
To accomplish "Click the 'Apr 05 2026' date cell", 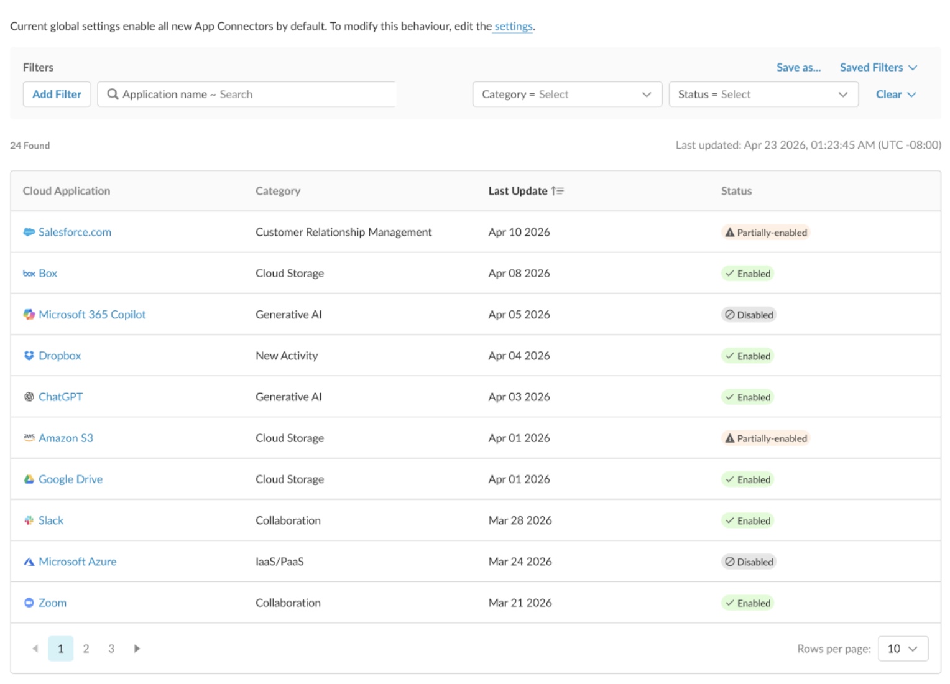I will (519, 315).
